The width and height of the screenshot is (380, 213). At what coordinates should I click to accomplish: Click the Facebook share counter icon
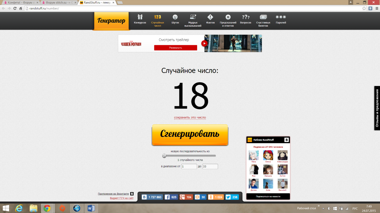pyautogui.click(x=167, y=197)
